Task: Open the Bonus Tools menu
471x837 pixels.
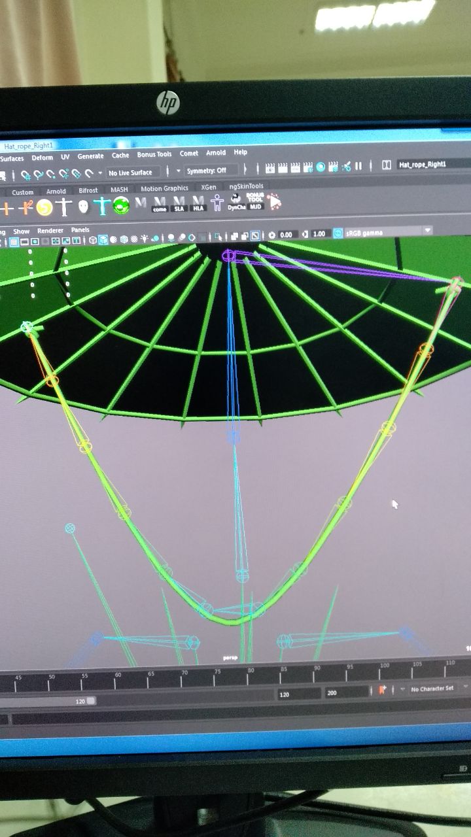Action: click(154, 154)
